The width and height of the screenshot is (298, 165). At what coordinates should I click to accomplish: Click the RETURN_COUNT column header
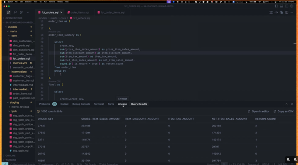[x=266, y=119]
